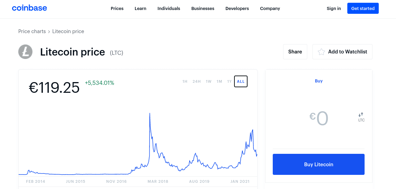Screen dimensions: 396x189
Task: Click the Litecoin price chart peak
Action: pos(150,113)
